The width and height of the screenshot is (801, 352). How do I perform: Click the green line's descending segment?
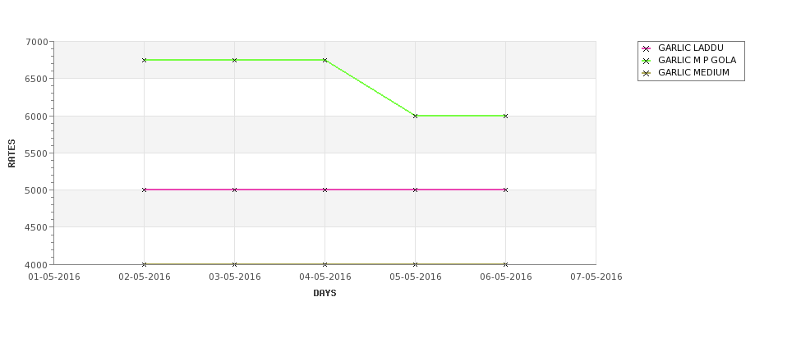point(370,88)
